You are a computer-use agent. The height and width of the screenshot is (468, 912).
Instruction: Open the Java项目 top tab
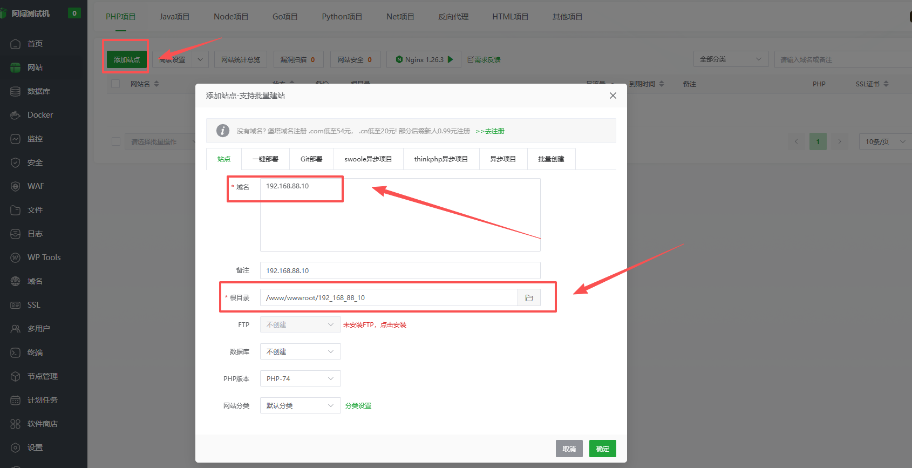coord(174,17)
